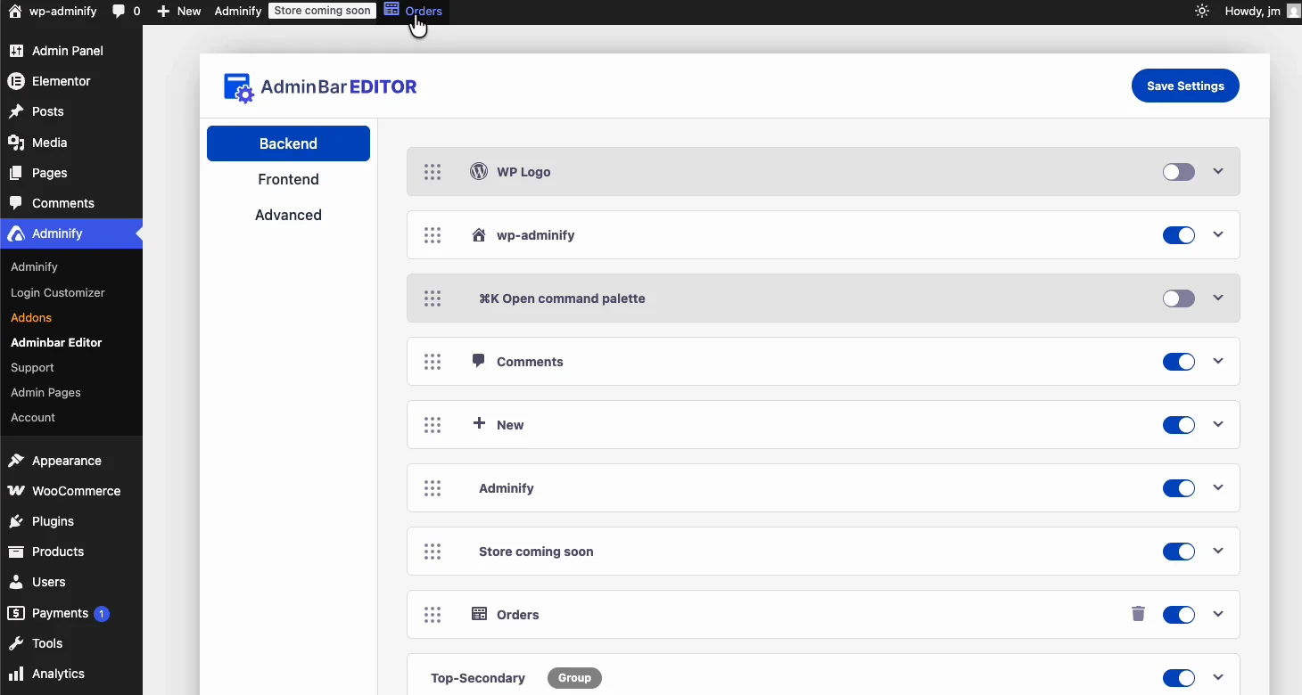Disable the wp-adminify toggle
The image size is (1302, 695).
[x=1180, y=235]
